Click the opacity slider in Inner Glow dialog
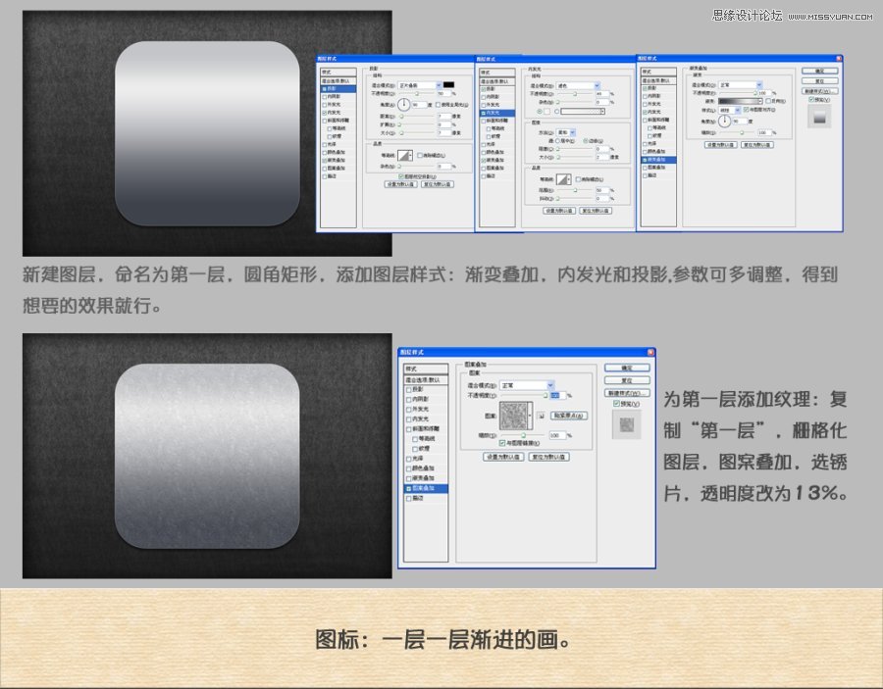 [x=575, y=94]
